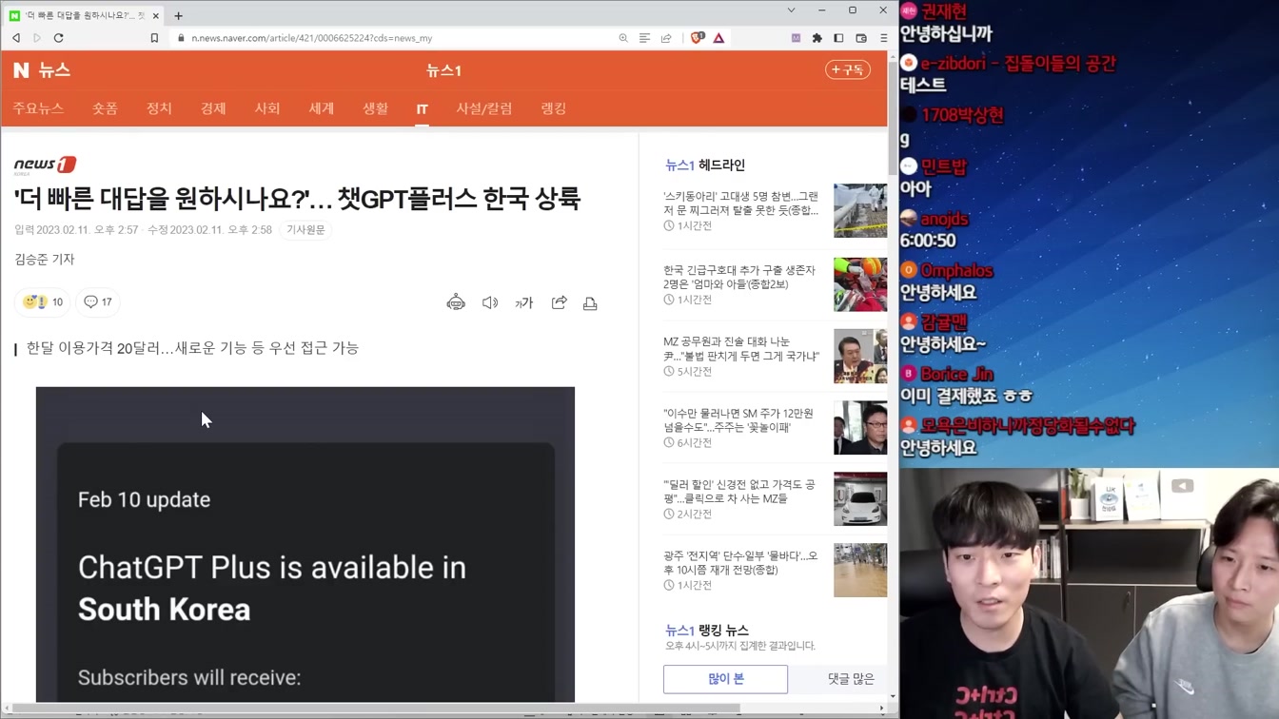Image resolution: width=1279 pixels, height=719 pixels.
Task: Open the 세계 news section
Action: [x=322, y=108]
